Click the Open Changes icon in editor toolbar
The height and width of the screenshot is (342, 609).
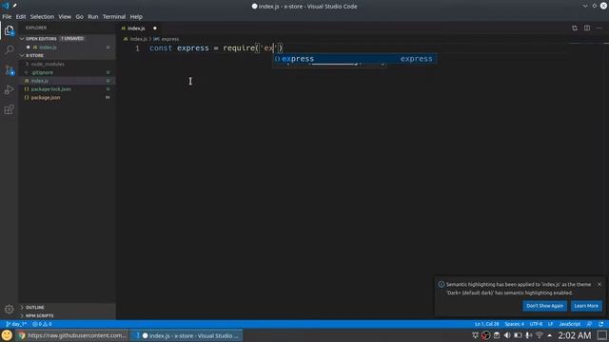[575, 28]
